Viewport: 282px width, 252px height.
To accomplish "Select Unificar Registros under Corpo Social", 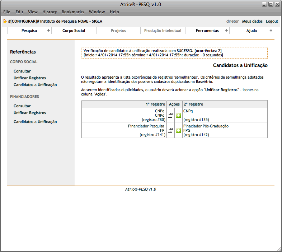I will click(30, 78).
